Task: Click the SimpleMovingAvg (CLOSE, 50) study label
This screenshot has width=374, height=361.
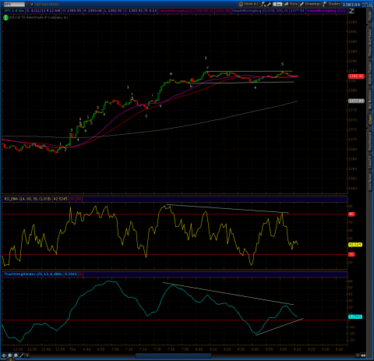Action: [x=186, y=11]
